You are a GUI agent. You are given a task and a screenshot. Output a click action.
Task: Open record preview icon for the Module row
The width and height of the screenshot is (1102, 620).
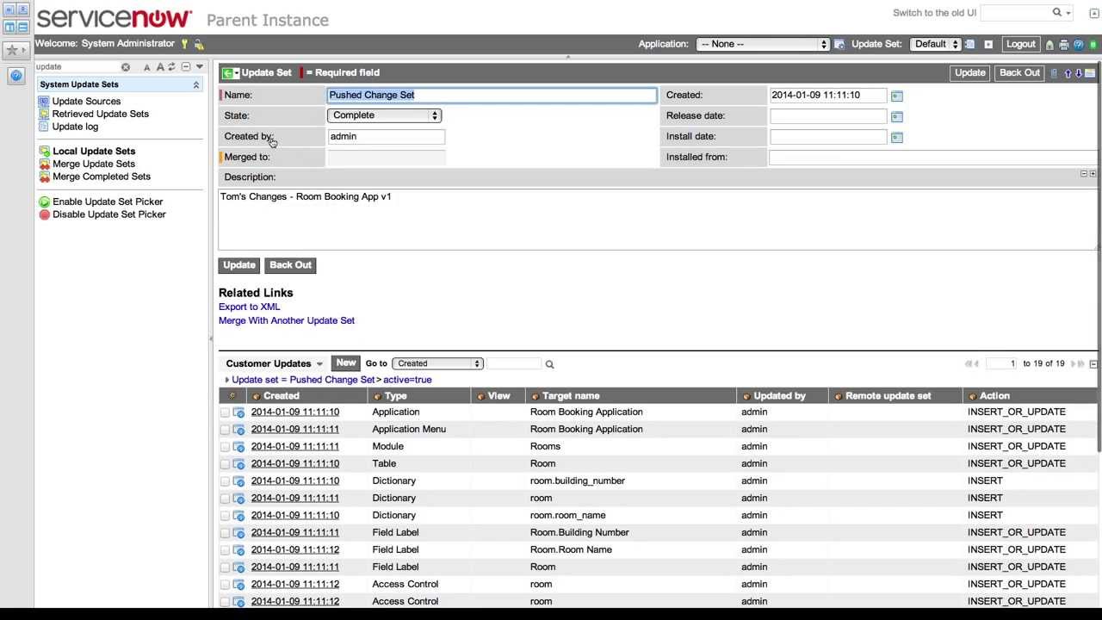click(x=239, y=447)
